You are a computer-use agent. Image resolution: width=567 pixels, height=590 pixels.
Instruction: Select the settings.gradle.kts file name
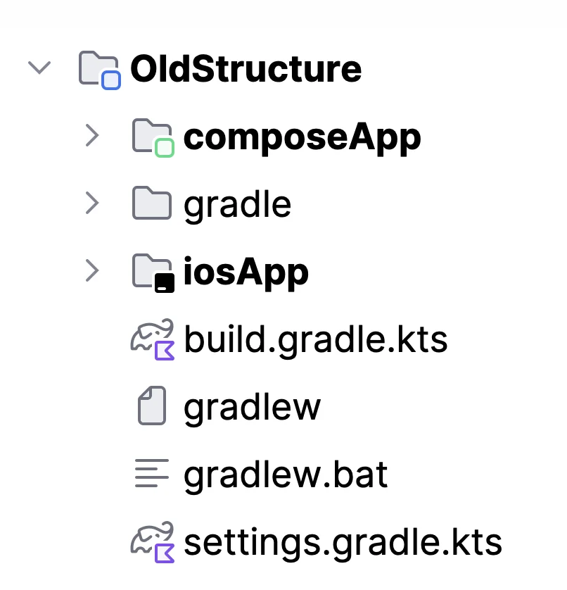(343, 543)
